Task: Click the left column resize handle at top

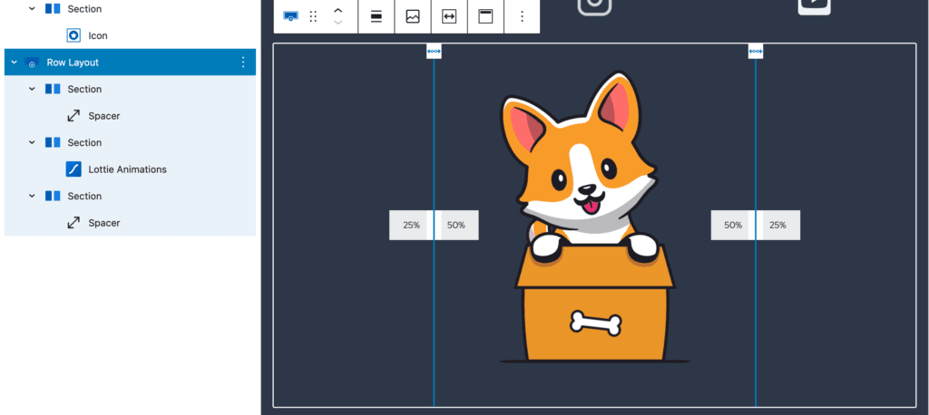Action: point(434,52)
